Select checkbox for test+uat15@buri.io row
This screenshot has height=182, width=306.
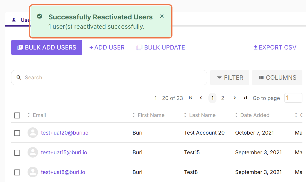(17, 153)
